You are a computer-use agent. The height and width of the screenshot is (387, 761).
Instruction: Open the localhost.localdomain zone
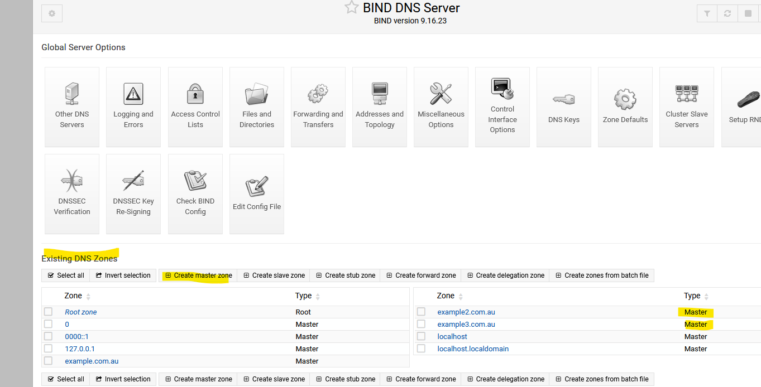click(473, 349)
